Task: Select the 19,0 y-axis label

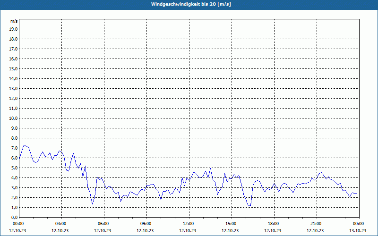Action: (14, 29)
